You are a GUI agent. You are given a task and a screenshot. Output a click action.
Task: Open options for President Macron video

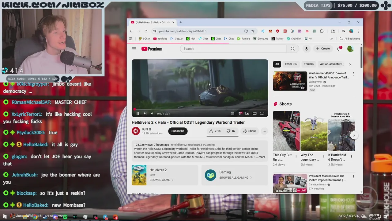[353, 177]
